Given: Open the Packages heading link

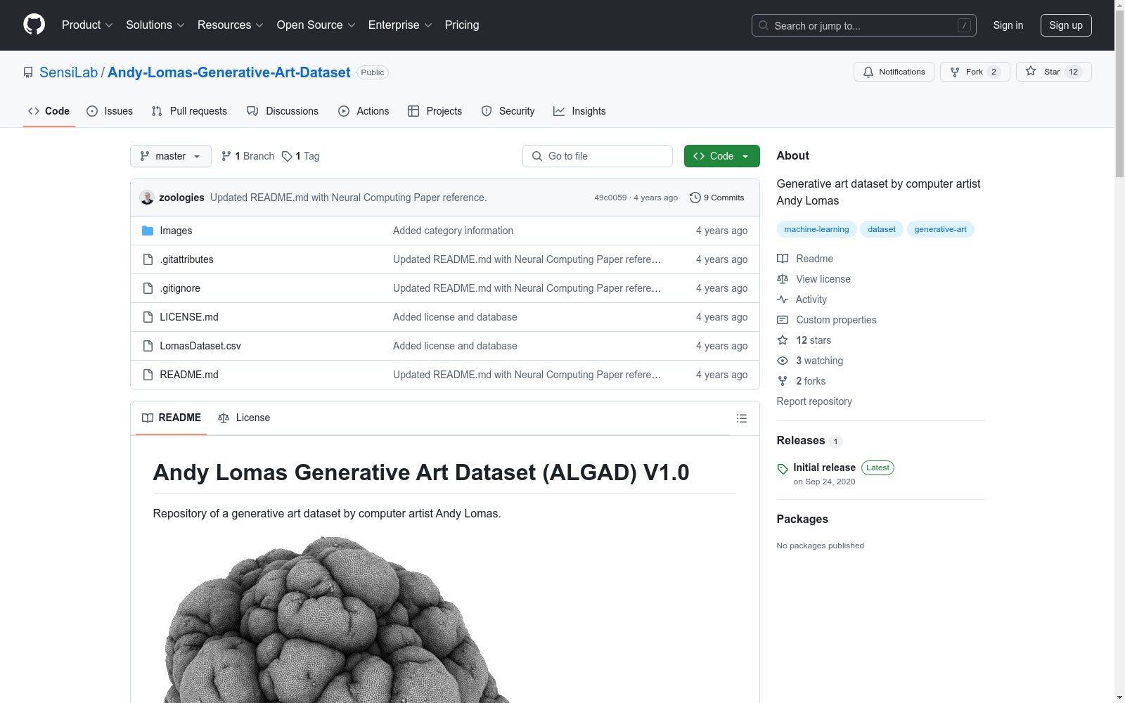Looking at the screenshot, I should click(802, 520).
